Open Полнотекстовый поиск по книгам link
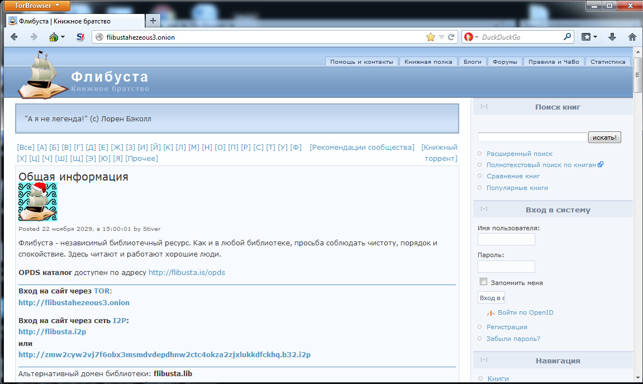Viewport: 643px width, 384px height. tap(541, 165)
